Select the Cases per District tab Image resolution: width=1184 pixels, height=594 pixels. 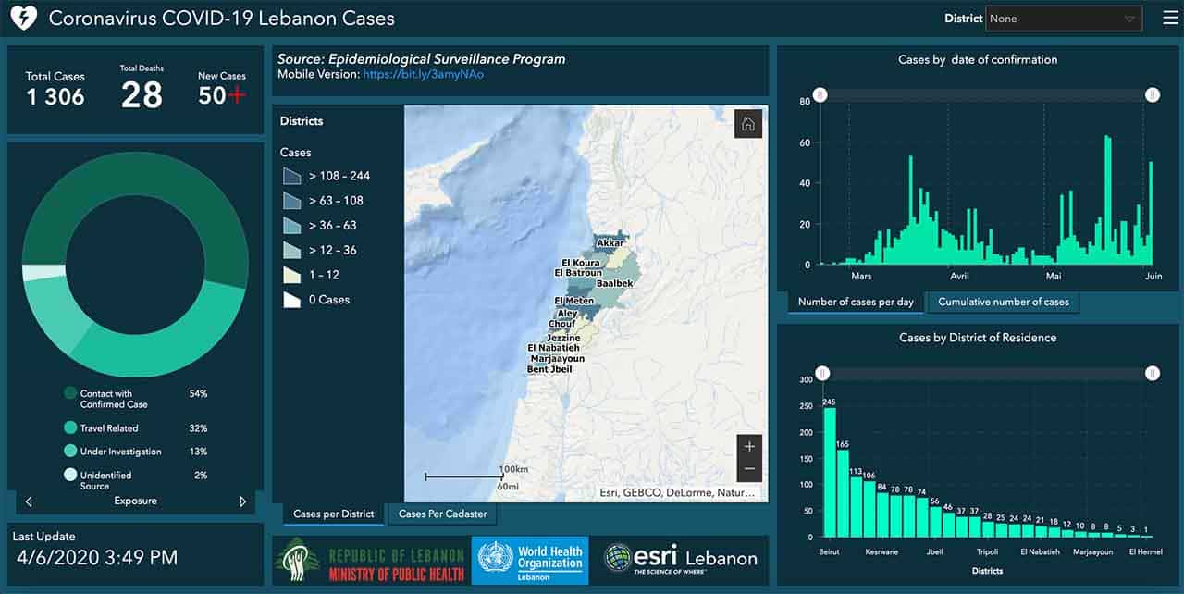tap(333, 514)
